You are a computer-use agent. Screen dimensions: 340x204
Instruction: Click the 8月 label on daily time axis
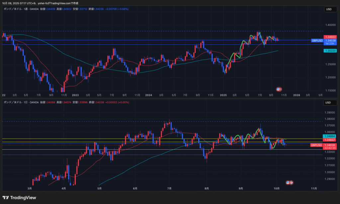(207, 188)
